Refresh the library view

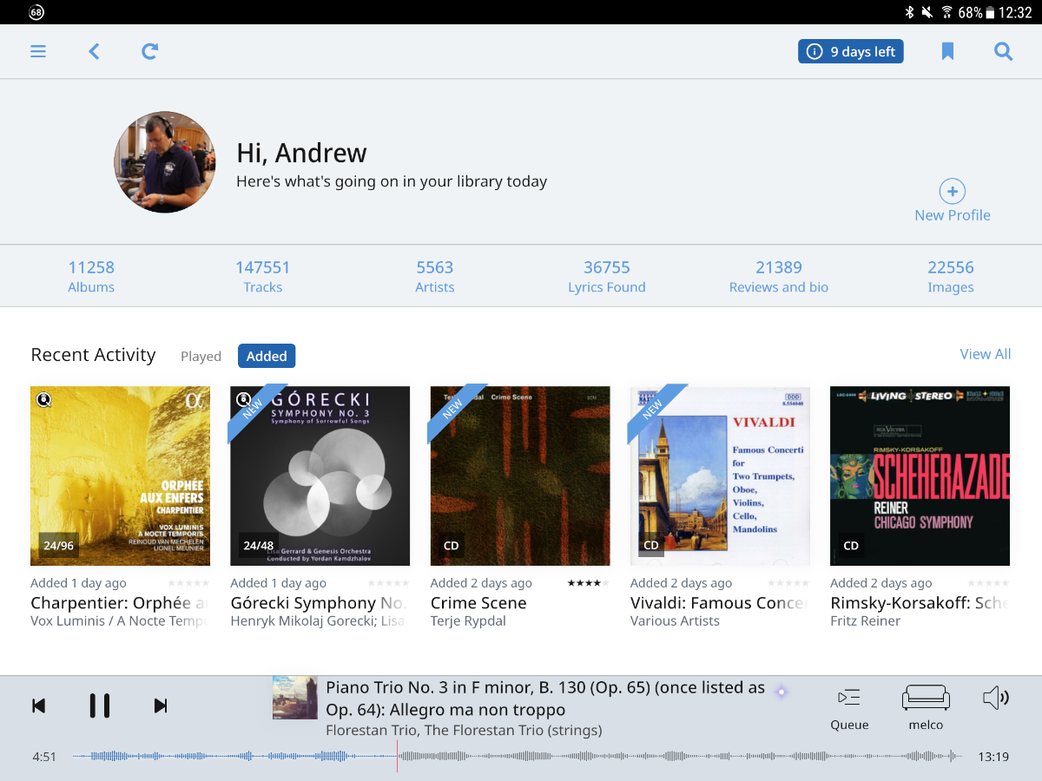(x=149, y=51)
